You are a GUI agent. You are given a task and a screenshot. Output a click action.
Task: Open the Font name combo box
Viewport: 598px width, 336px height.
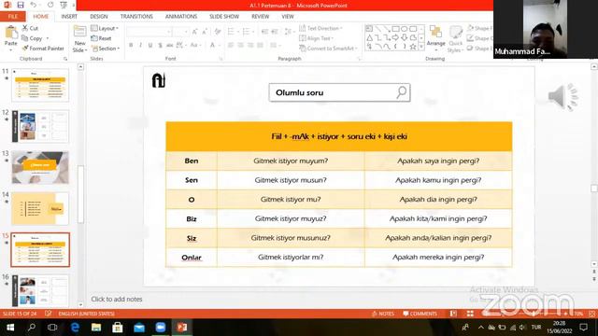149,32
